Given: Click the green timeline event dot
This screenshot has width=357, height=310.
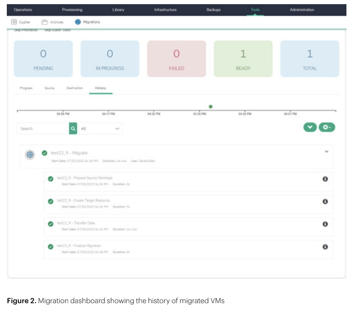Looking at the screenshot, I should (x=211, y=106).
